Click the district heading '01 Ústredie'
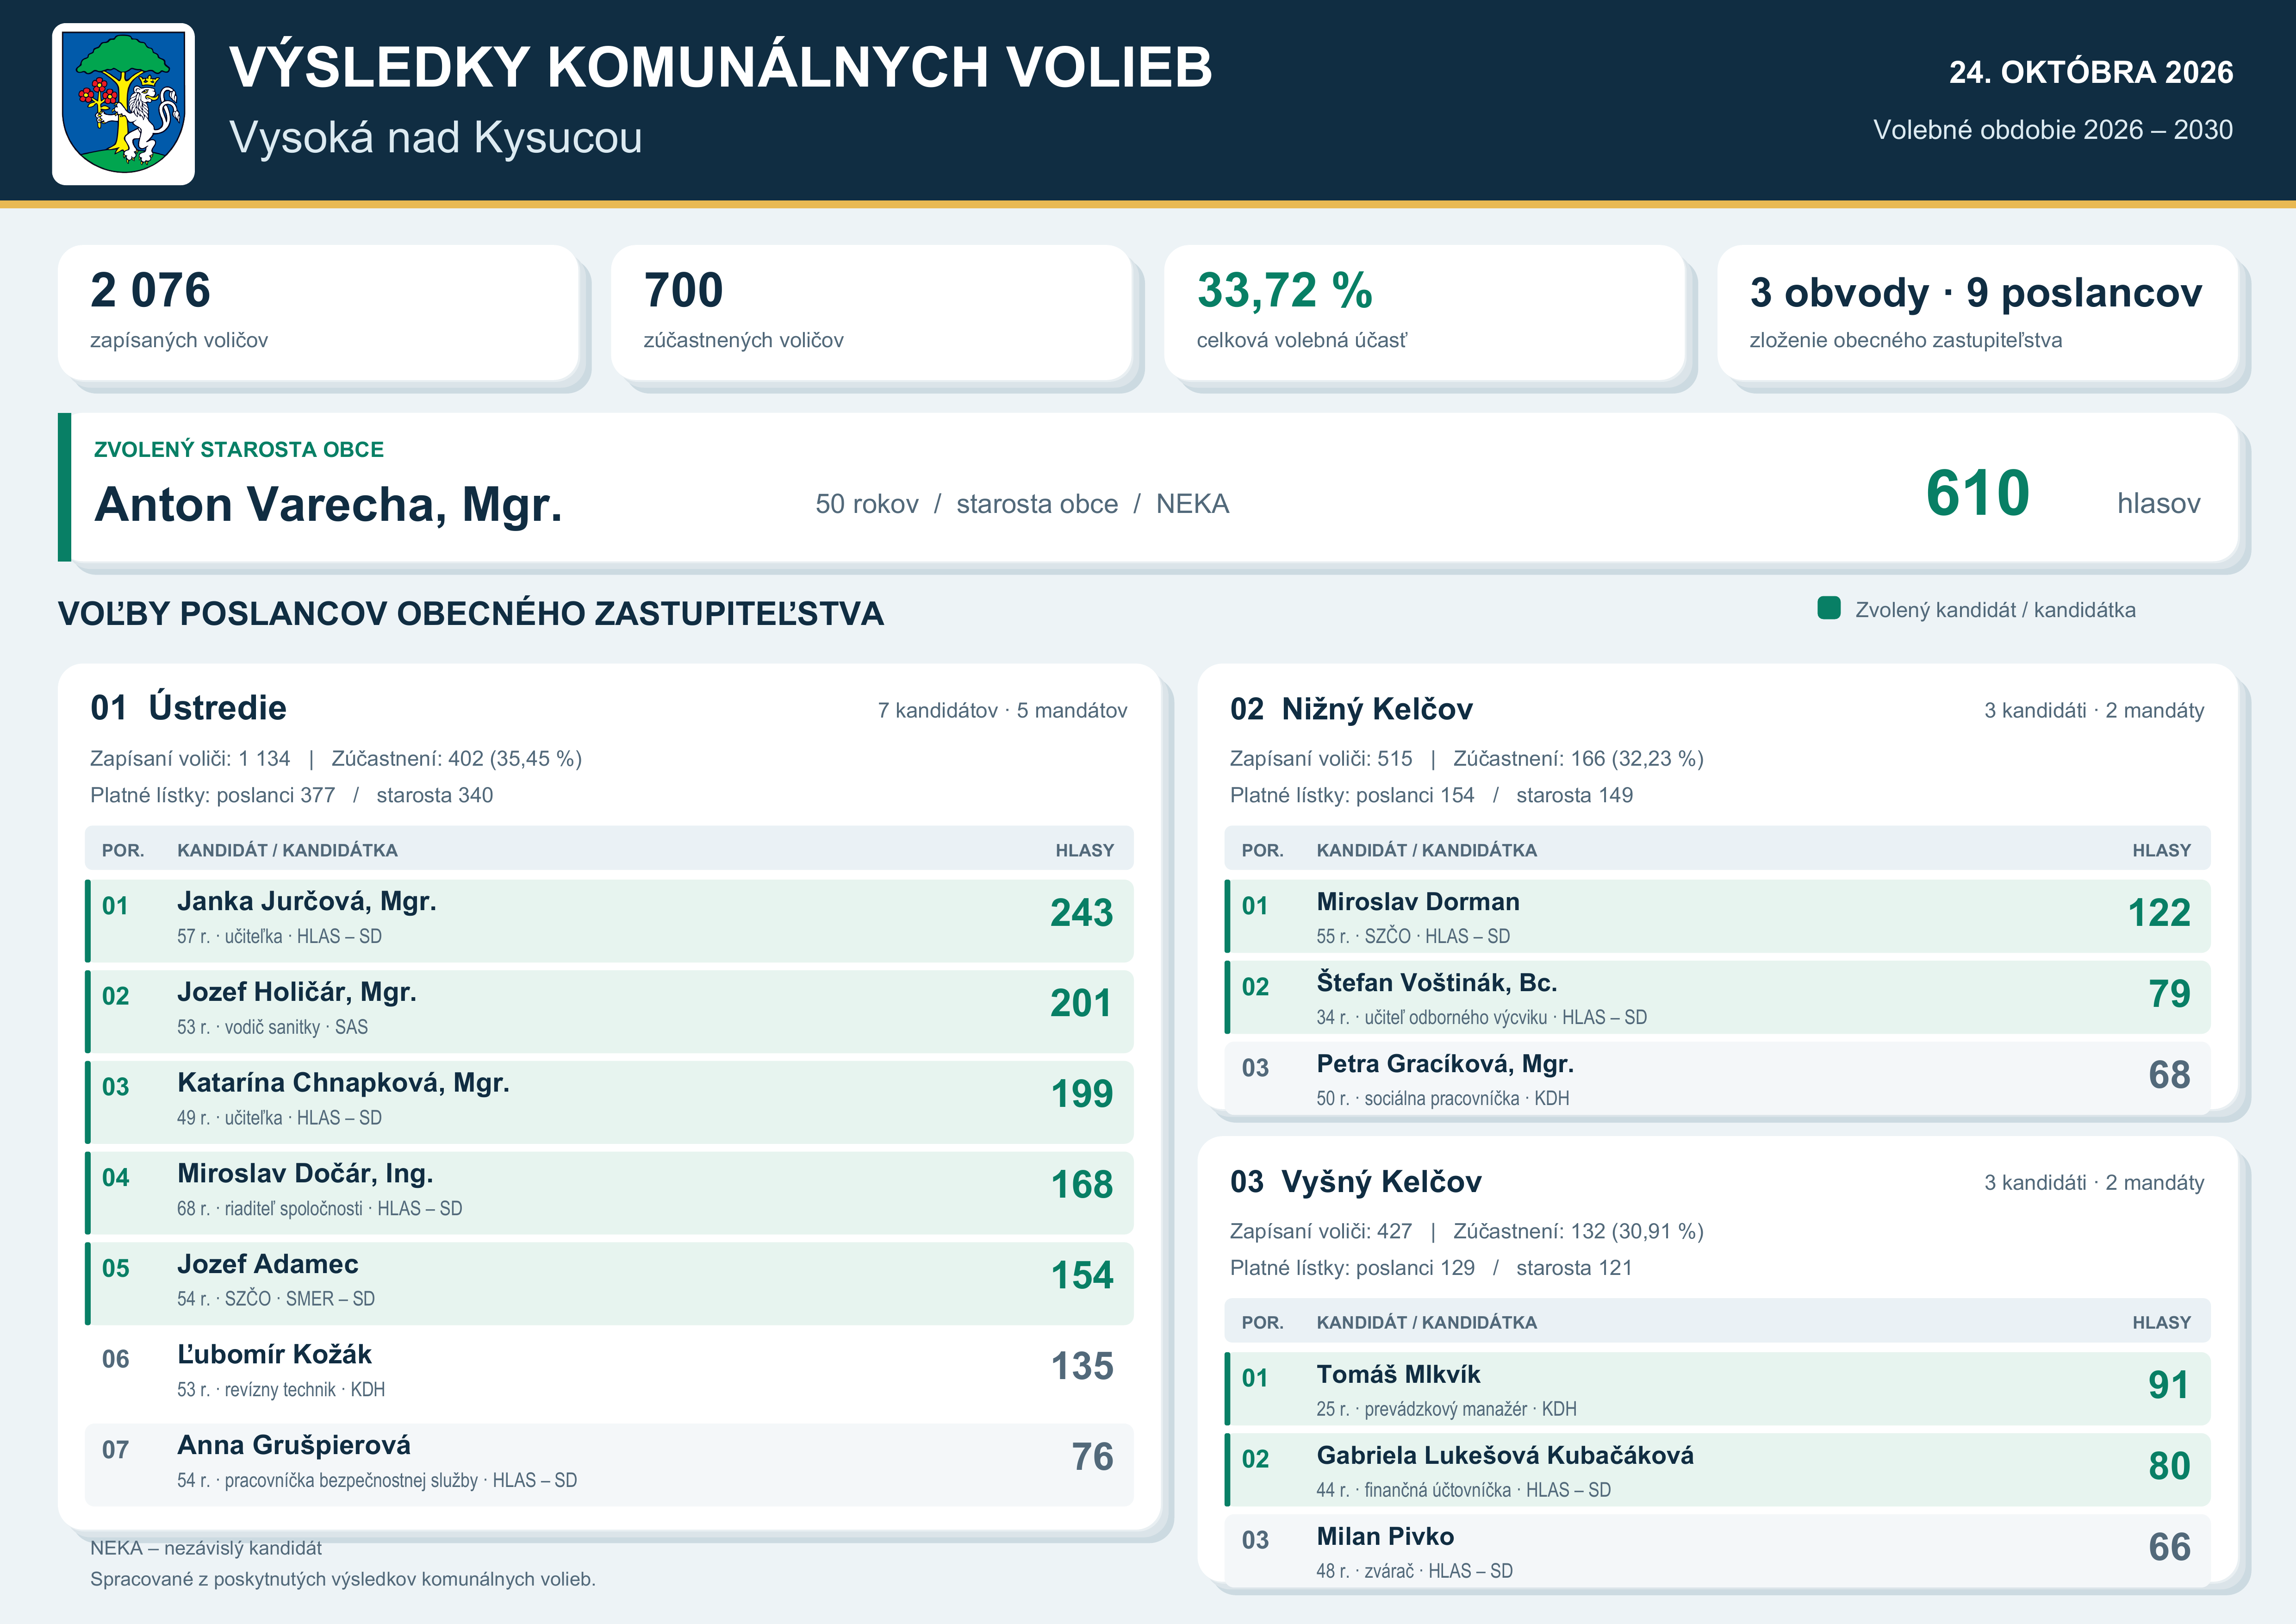Image resolution: width=2296 pixels, height=1624 pixels. click(x=188, y=708)
